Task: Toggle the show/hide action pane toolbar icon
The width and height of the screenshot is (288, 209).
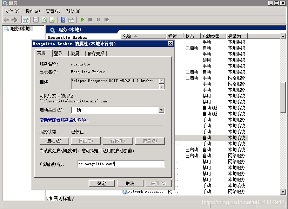Action: (71, 20)
